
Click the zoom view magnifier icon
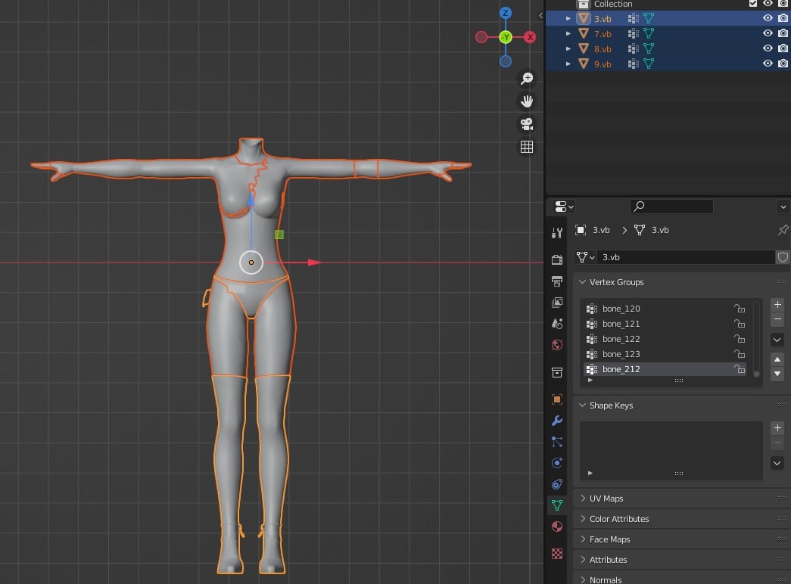coord(527,78)
